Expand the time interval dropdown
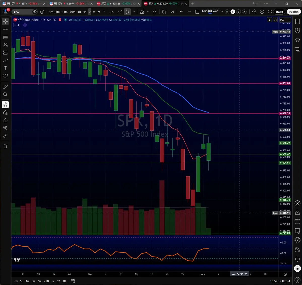Image resolution: width=302 pixels, height=285 pixels. point(104,12)
